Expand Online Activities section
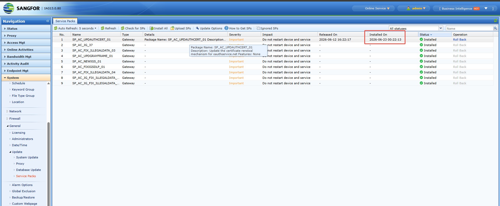500x206 pixels. tap(26, 50)
